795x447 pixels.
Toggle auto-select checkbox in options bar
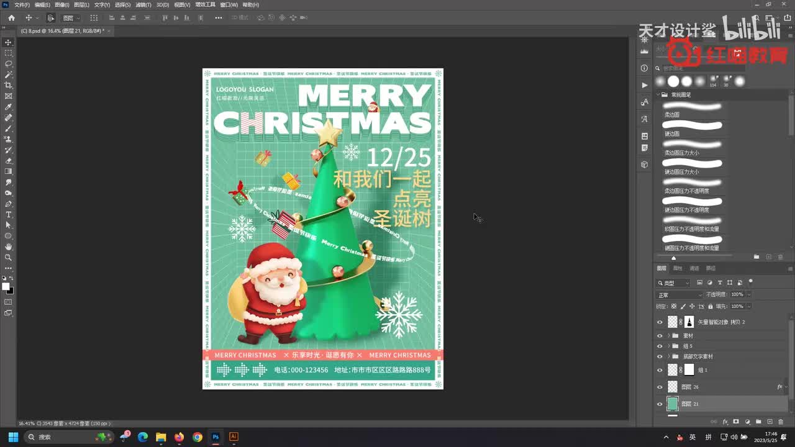50,18
